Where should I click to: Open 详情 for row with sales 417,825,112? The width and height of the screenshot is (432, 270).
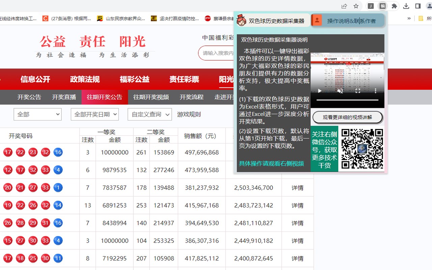pyautogui.click(x=297, y=258)
